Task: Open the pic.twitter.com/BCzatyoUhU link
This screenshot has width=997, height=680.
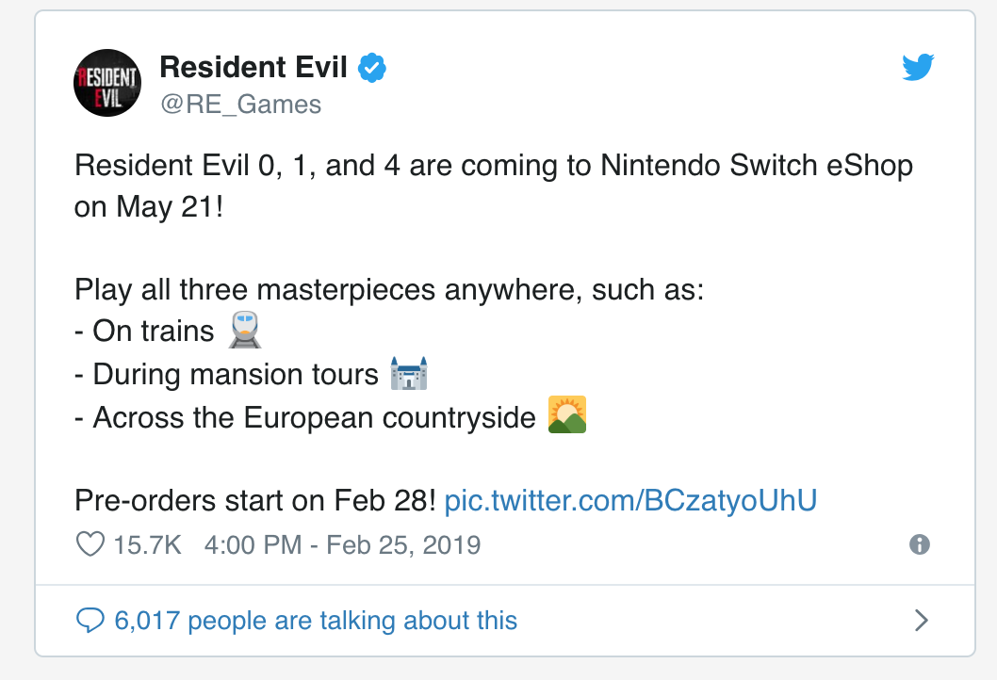Action: 630,500
